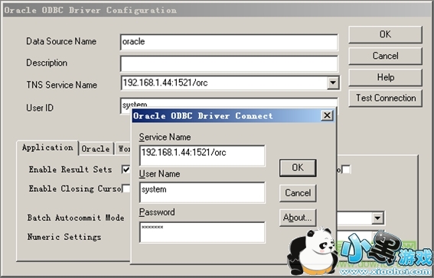Image resolution: width=434 pixels, height=278 pixels.
Task: Click Cancel in the Configuration window
Action: click(x=385, y=56)
